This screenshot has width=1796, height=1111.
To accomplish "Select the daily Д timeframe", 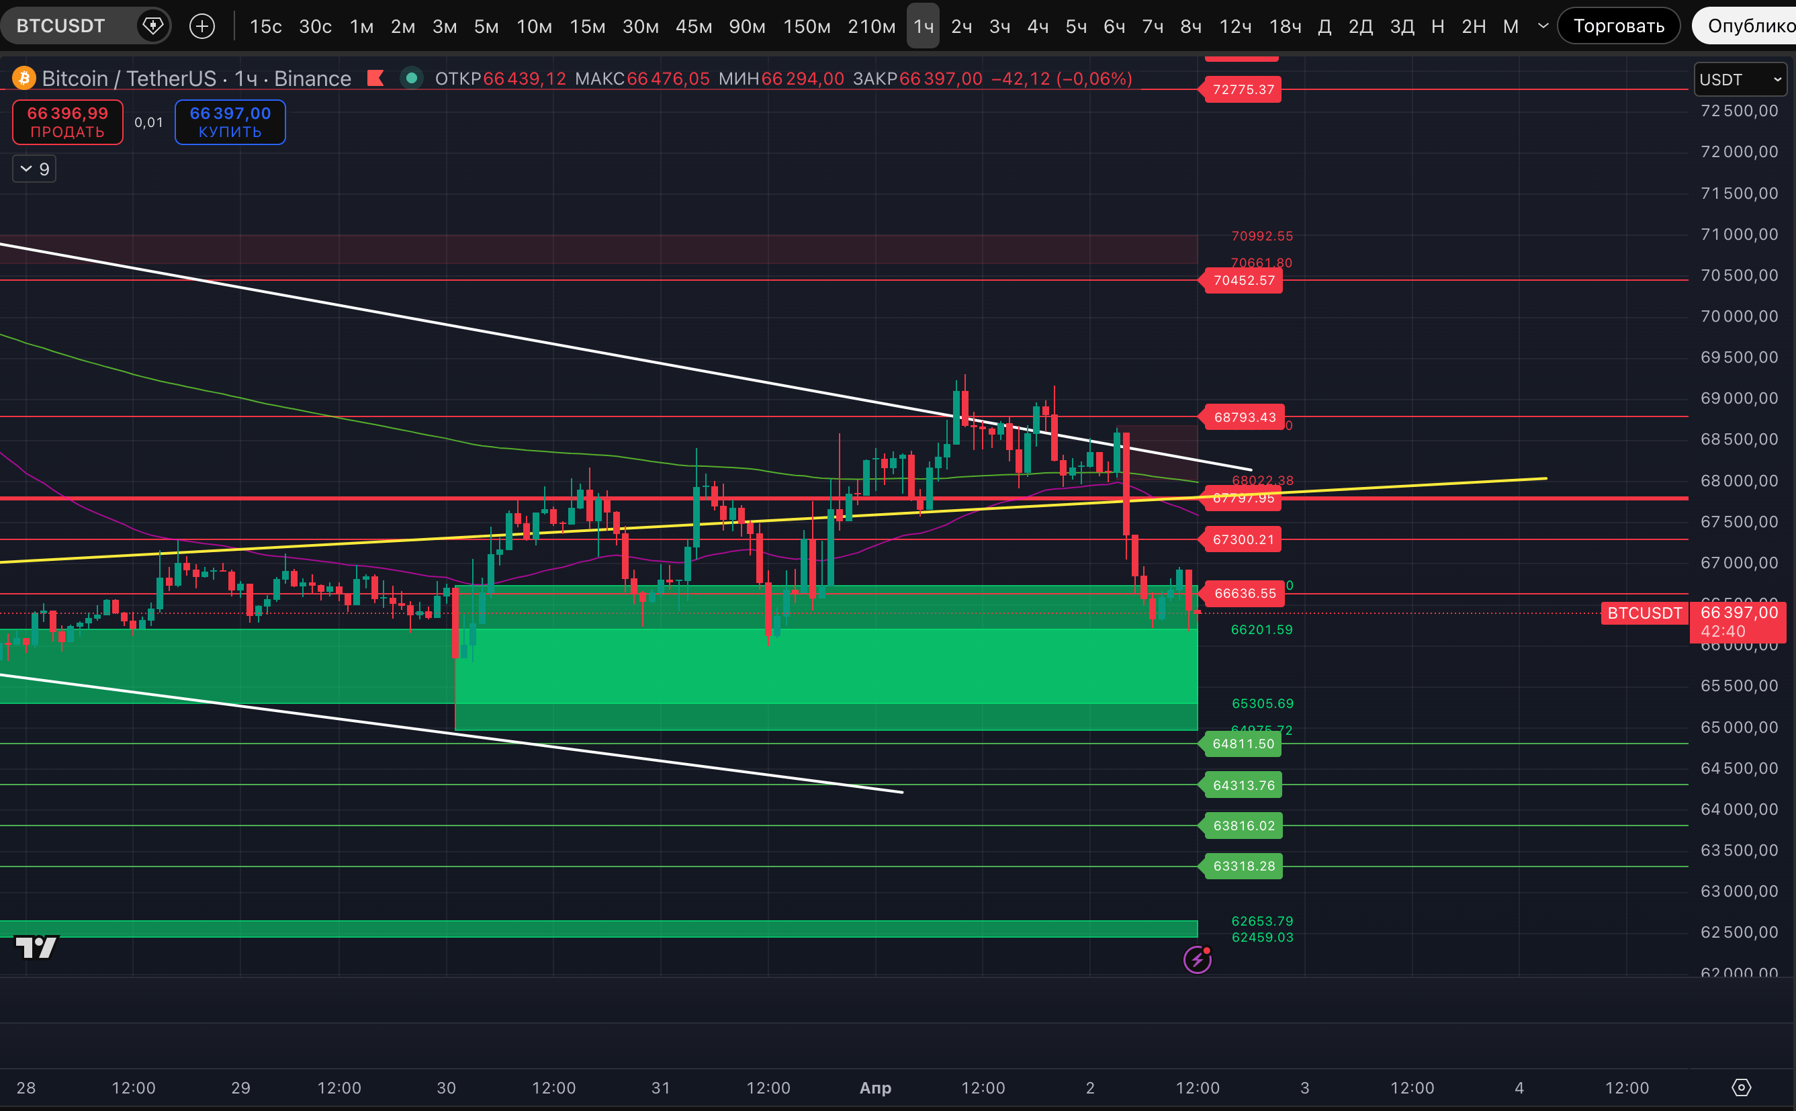I will coord(1324,26).
